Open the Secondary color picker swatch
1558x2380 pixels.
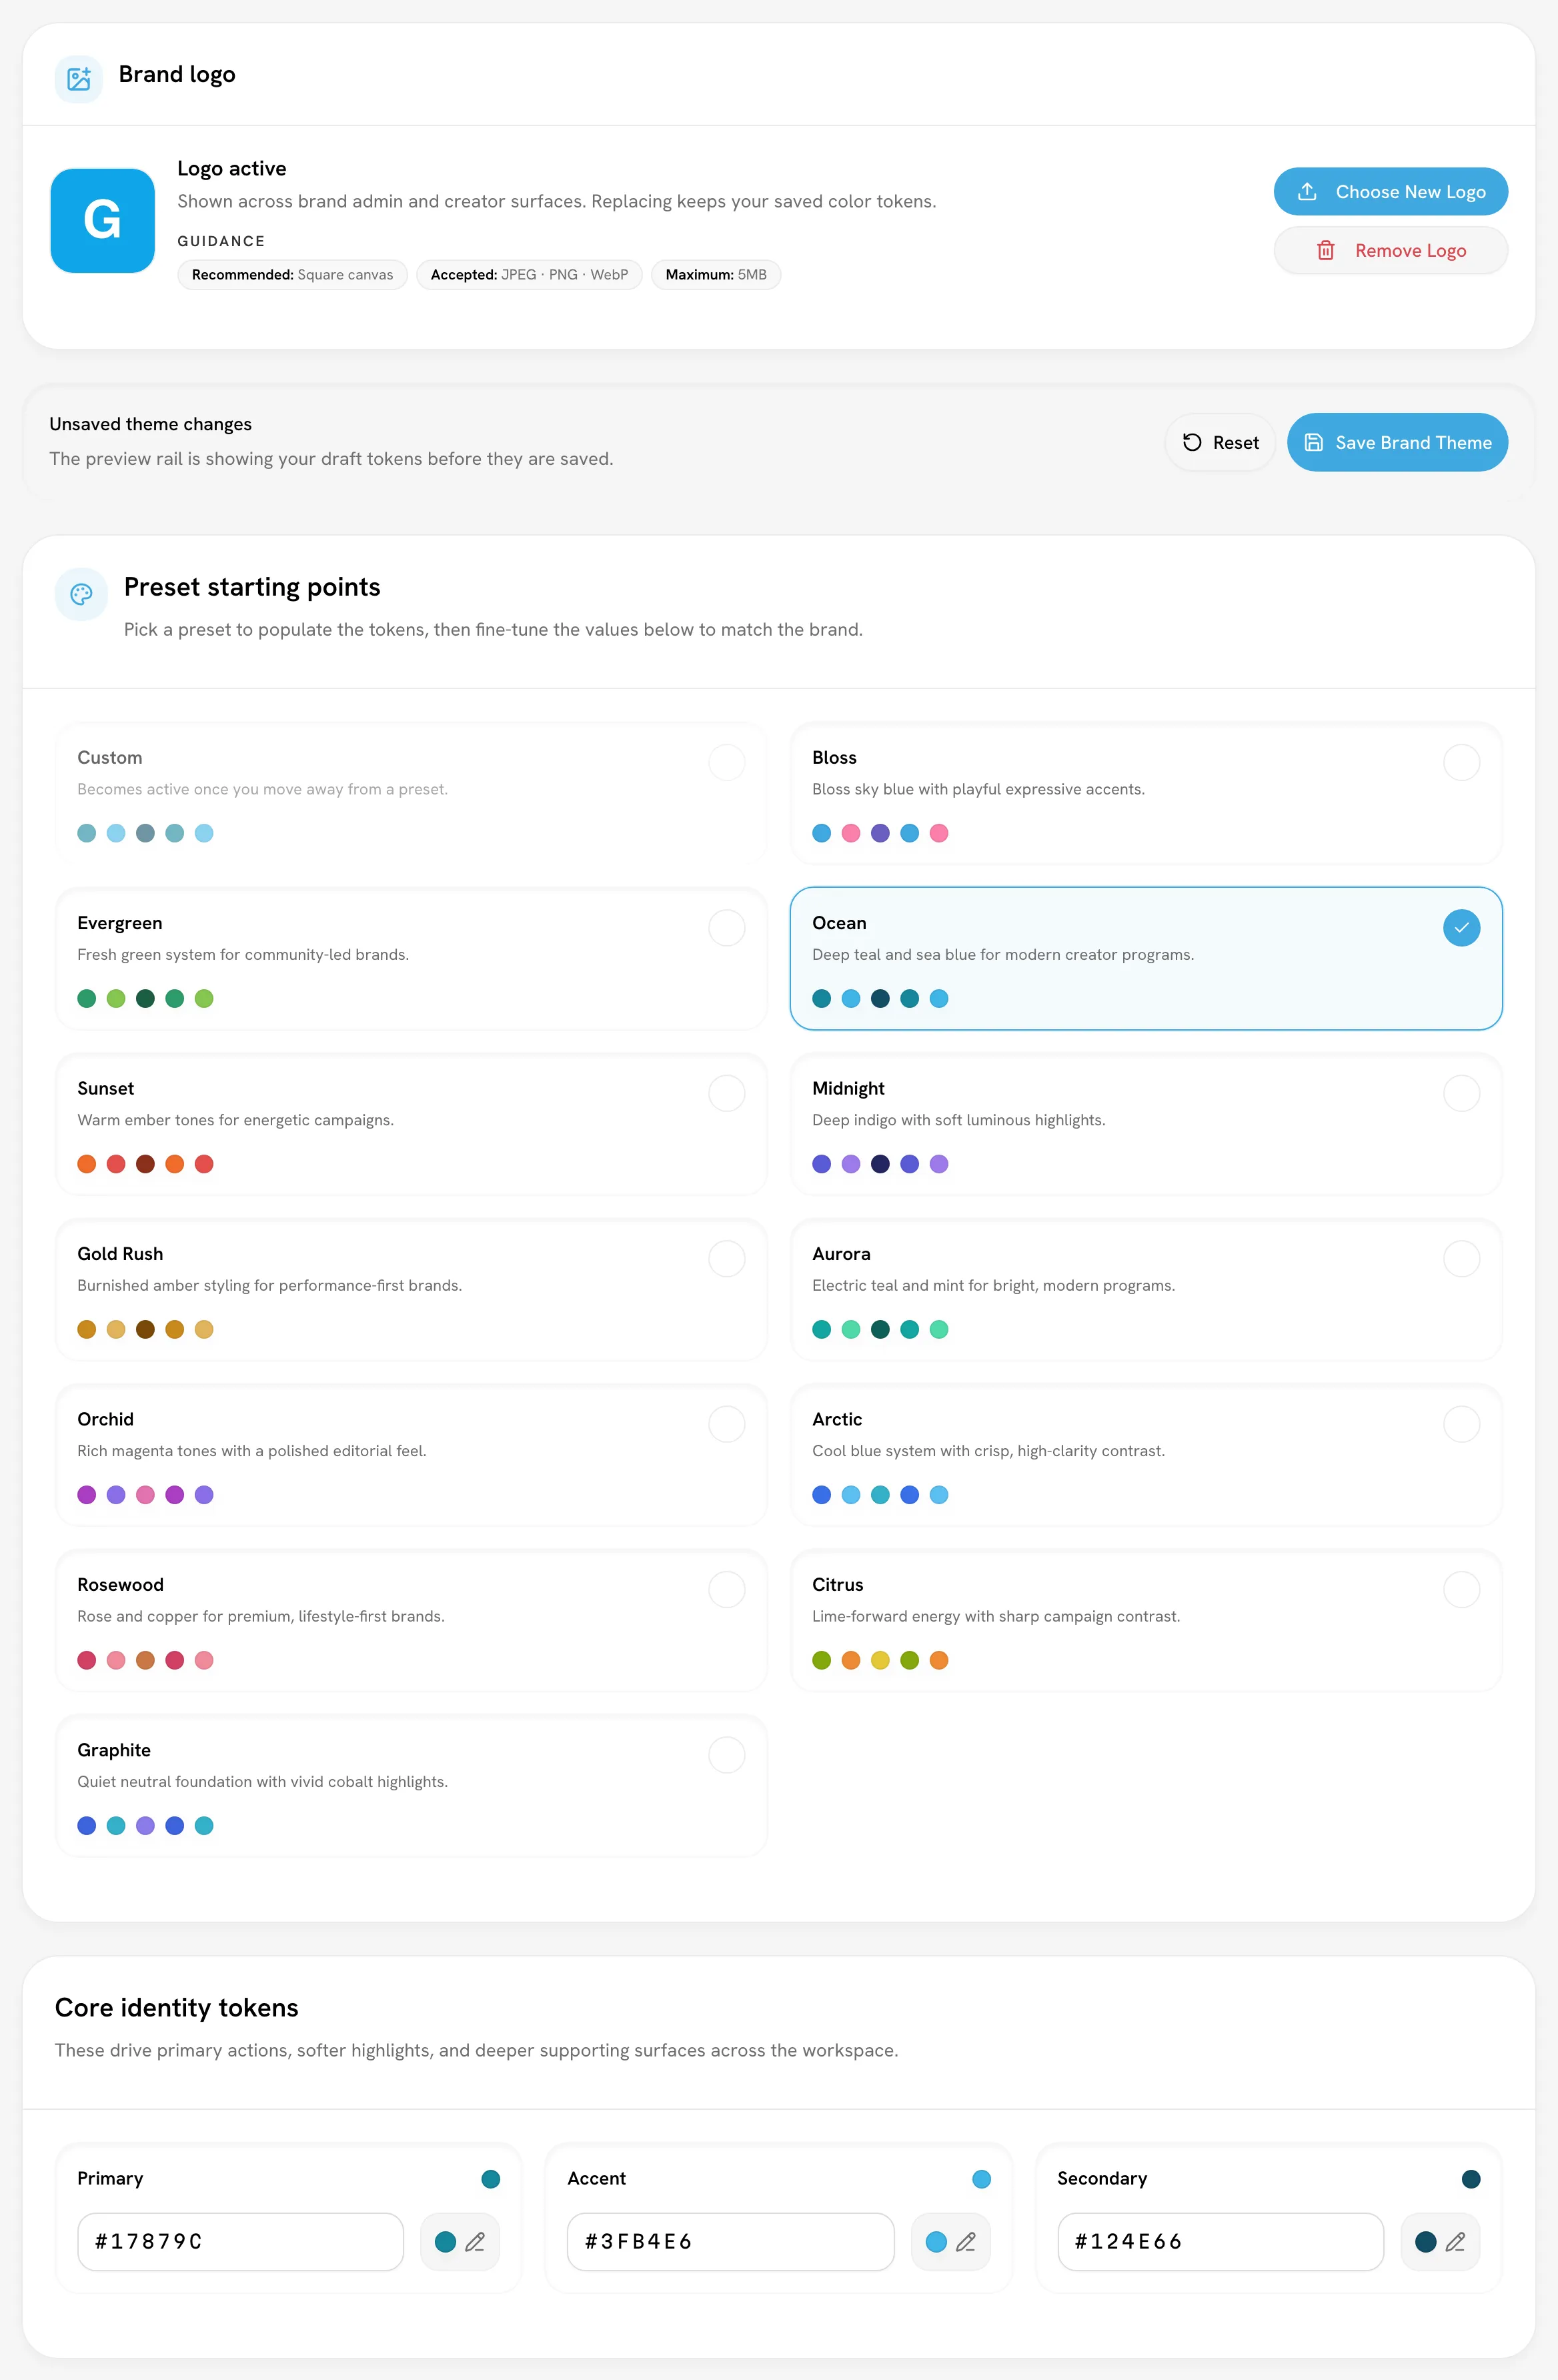pyautogui.click(x=1427, y=2242)
